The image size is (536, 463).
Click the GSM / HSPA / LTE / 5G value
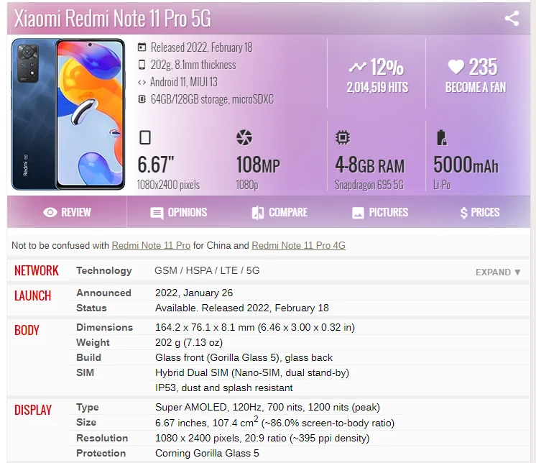coord(207,270)
